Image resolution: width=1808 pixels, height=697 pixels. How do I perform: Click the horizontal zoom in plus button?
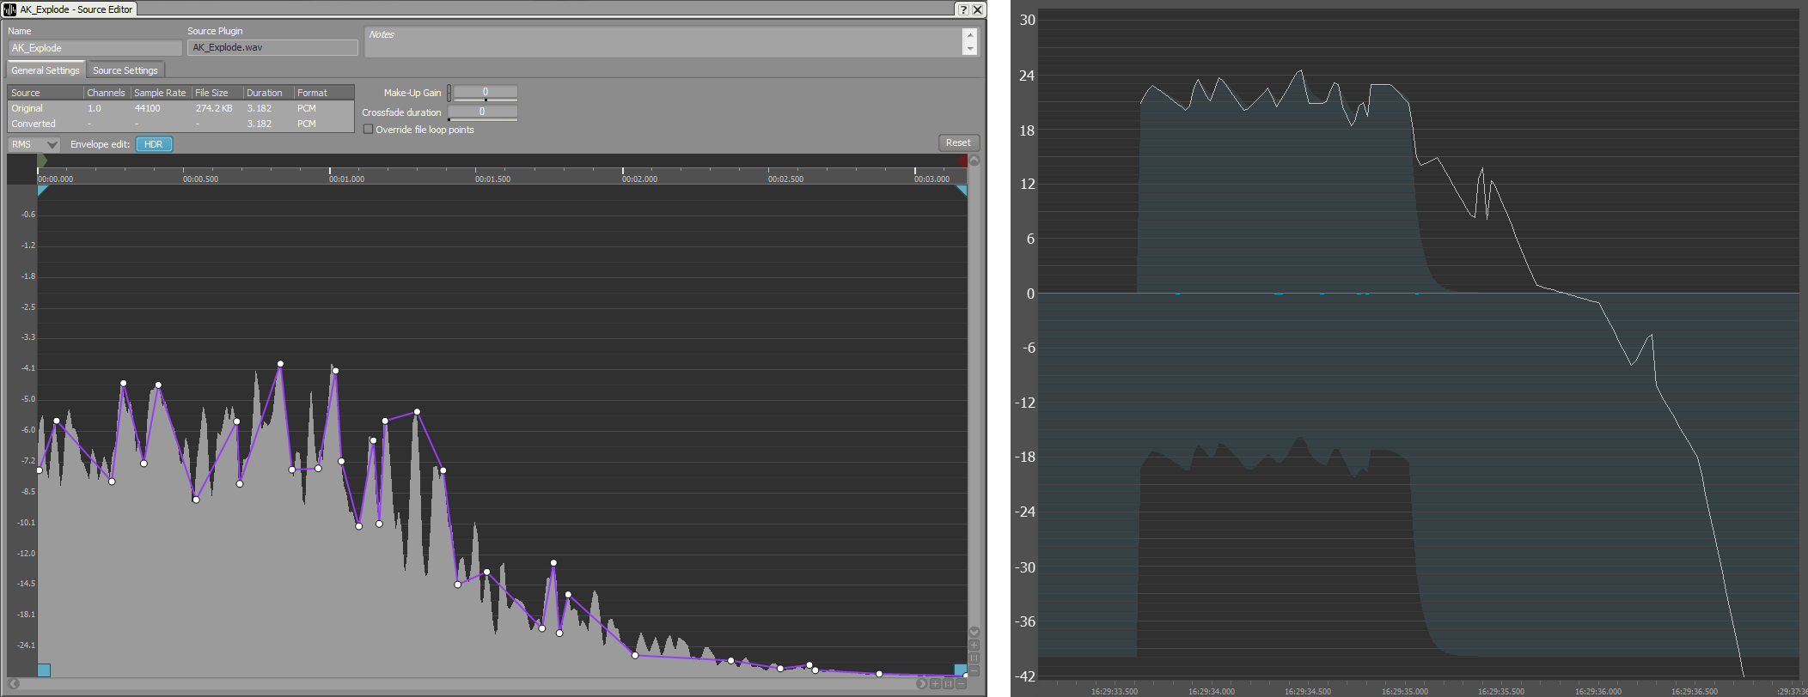click(x=935, y=684)
